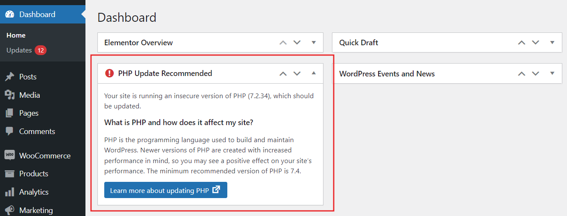Open Media via its camera icon
This screenshot has height=216, width=567.
pyautogui.click(x=9, y=95)
